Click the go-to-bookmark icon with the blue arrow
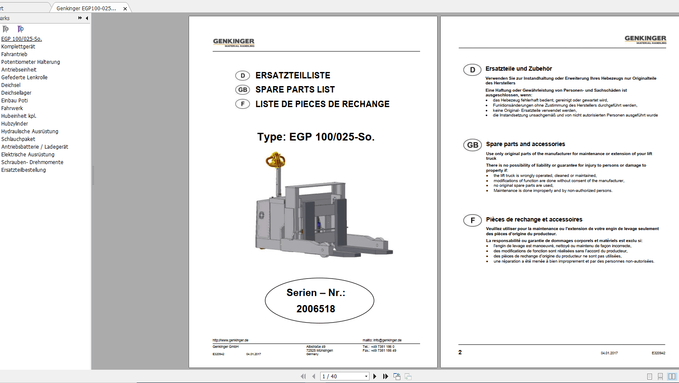Image resolution: width=679 pixels, height=383 pixels. click(20, 29)
